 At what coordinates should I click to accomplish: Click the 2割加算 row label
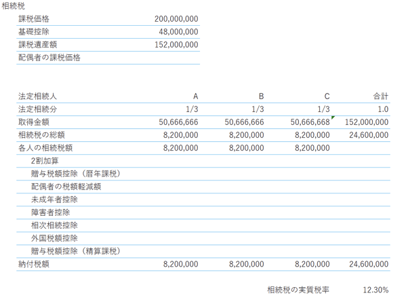click(x=45, y=161)
